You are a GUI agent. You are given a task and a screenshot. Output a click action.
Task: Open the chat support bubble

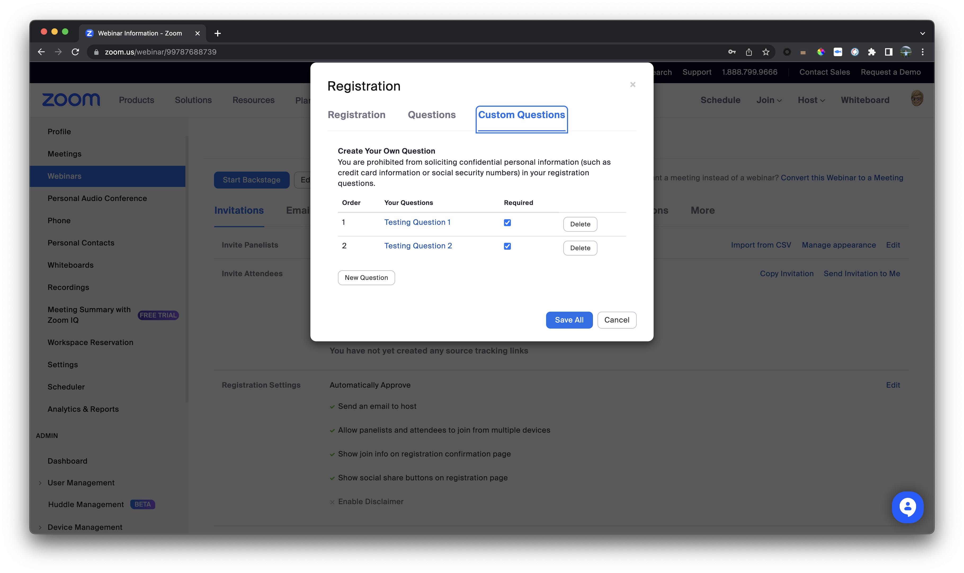(x=907, y=507)
